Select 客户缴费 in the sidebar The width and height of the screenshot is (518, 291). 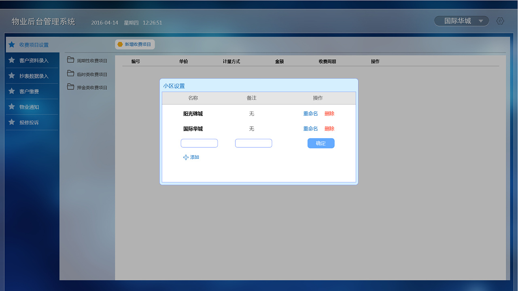click(32, 91)
